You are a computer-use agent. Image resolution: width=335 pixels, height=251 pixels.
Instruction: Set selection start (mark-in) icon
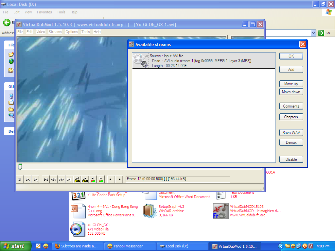point(111,179)
